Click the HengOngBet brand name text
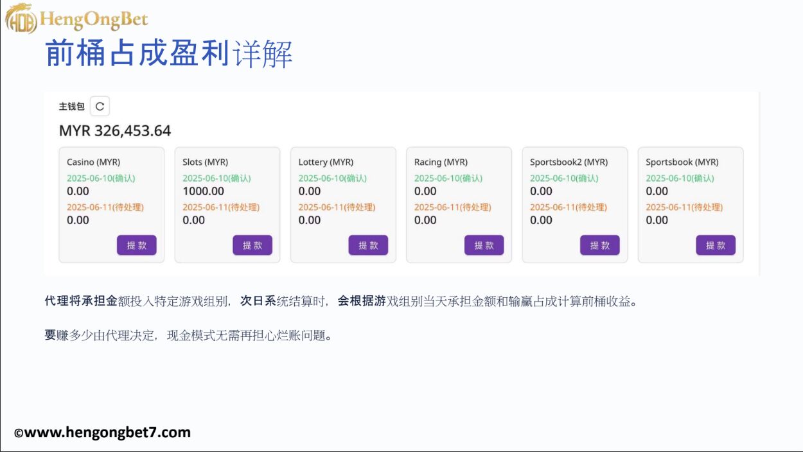This screenshot has height=452, width=803. pos(94,20)
